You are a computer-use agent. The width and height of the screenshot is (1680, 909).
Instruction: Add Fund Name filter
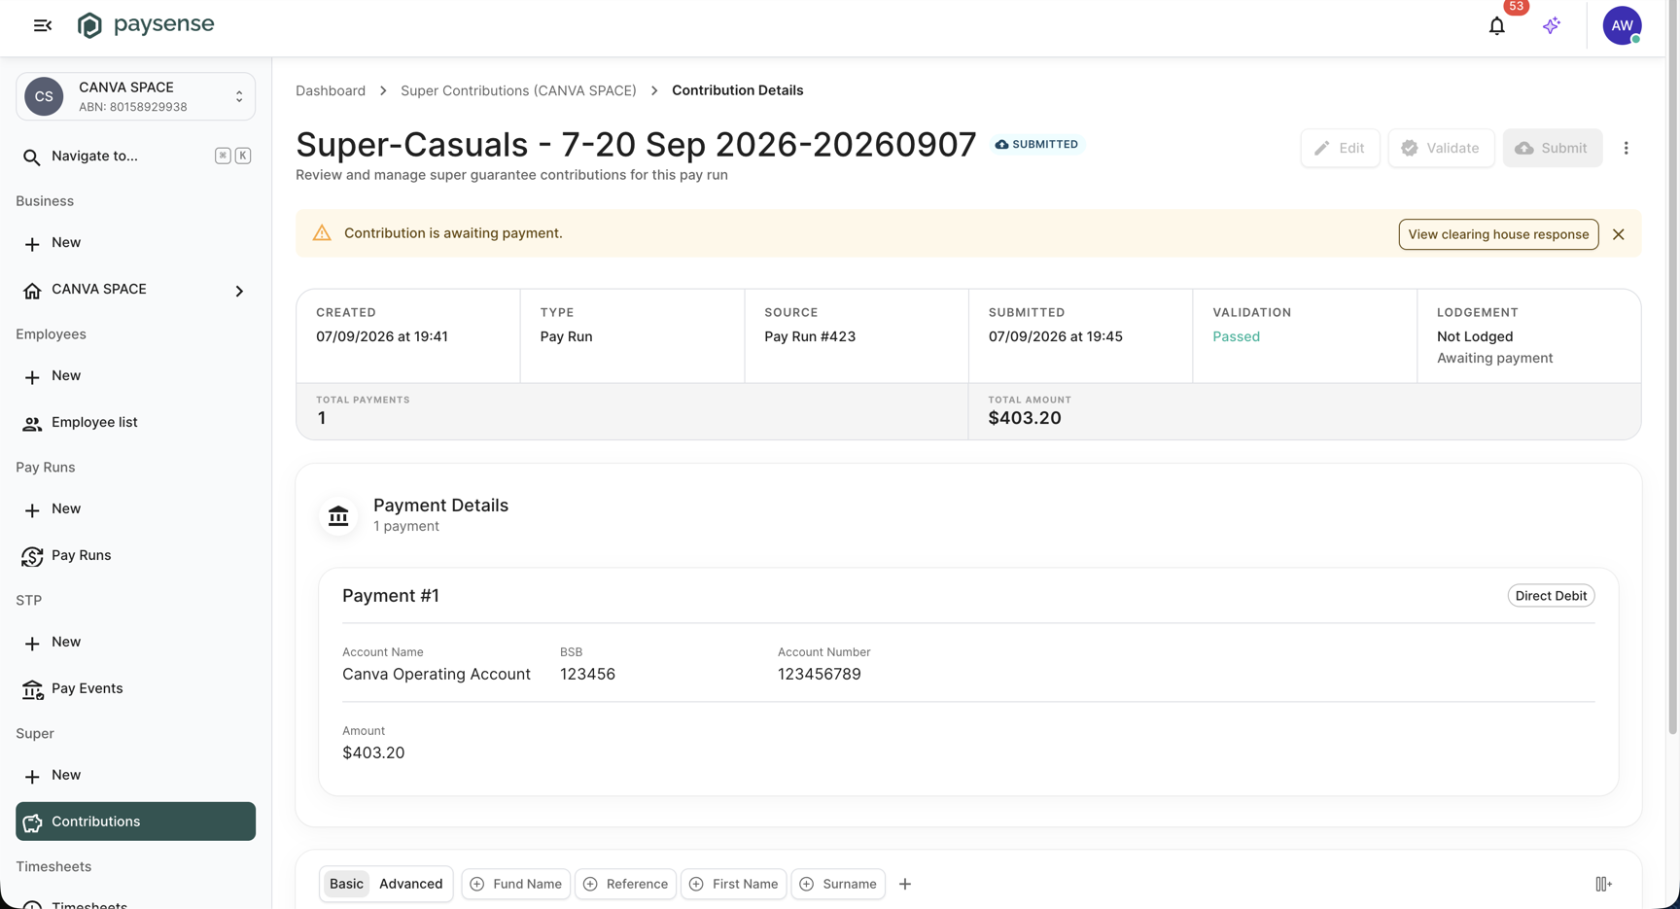point(516,884)
